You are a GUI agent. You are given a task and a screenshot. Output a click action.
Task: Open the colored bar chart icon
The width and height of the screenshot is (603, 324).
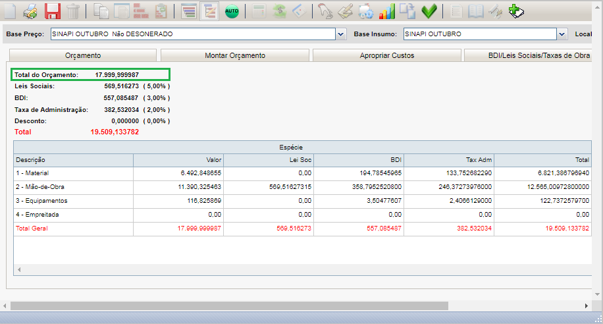(387, 11)
